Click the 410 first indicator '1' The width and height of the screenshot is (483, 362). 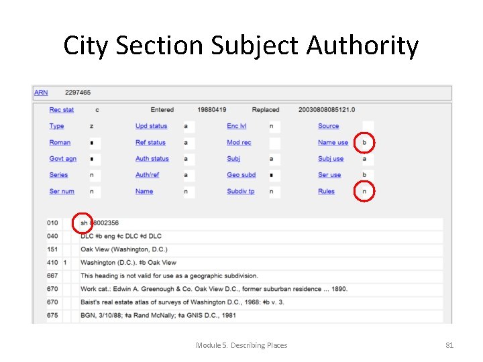pyautogui.click(x=65, y=263)
